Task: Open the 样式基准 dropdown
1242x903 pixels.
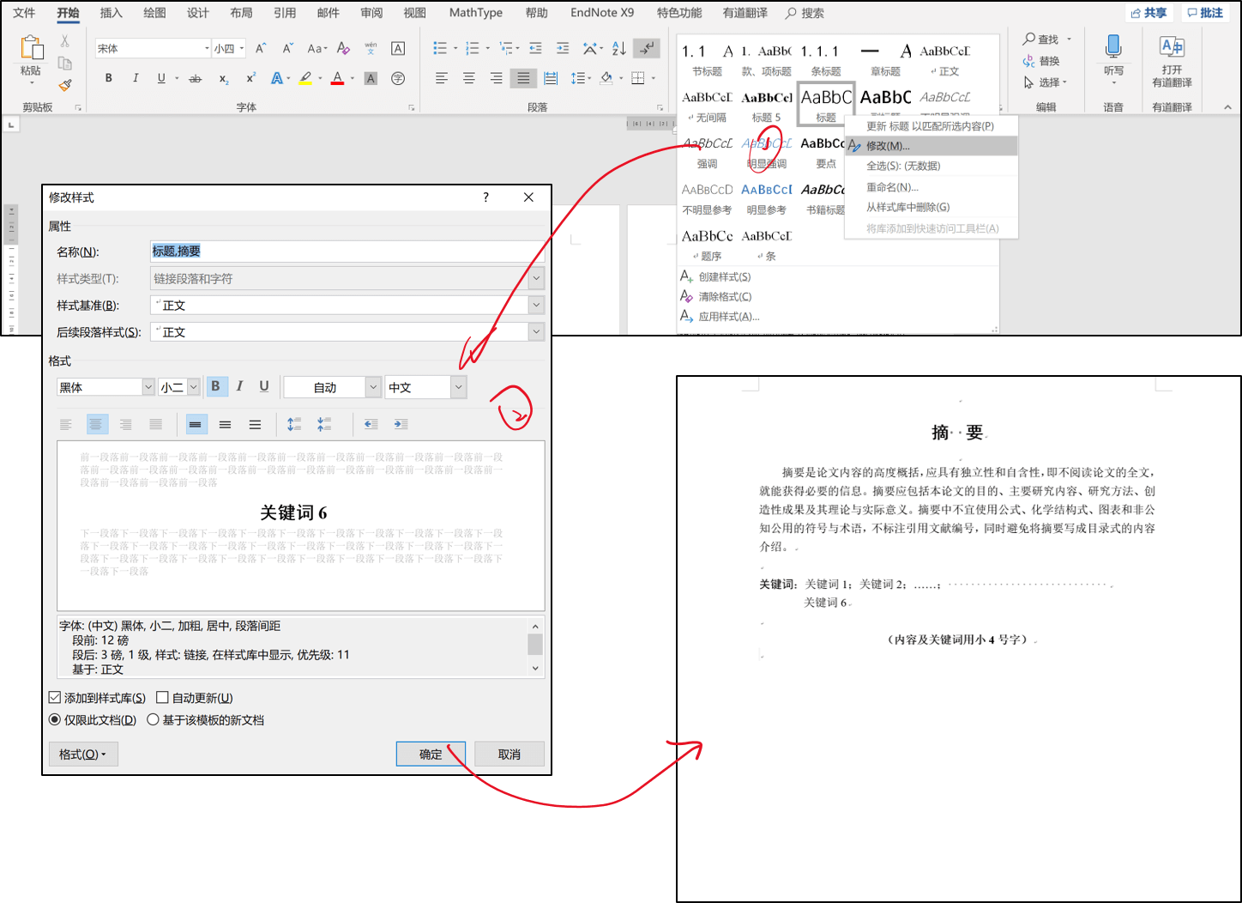Action: tap(536, 305)
